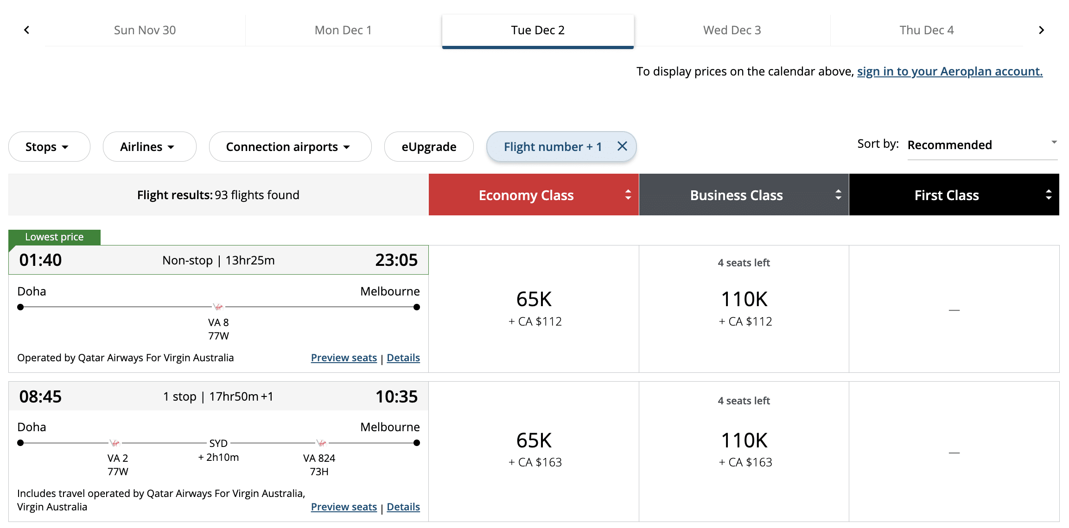View Details for the 1 stop flight
The height and width of the screenshot is (528, 1069).
point(403,507)
